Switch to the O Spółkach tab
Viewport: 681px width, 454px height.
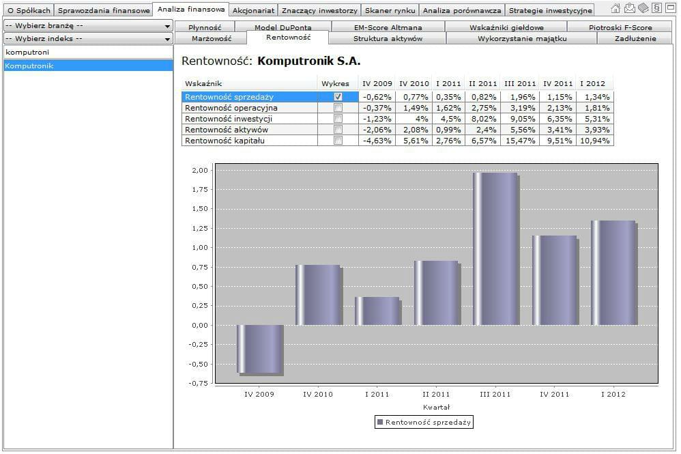pyautogui.click(x=29, y=10)
